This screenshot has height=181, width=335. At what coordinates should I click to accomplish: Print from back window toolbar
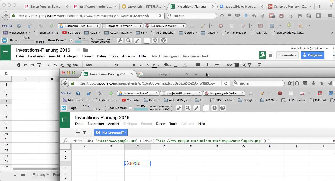(x=18, y=65)
